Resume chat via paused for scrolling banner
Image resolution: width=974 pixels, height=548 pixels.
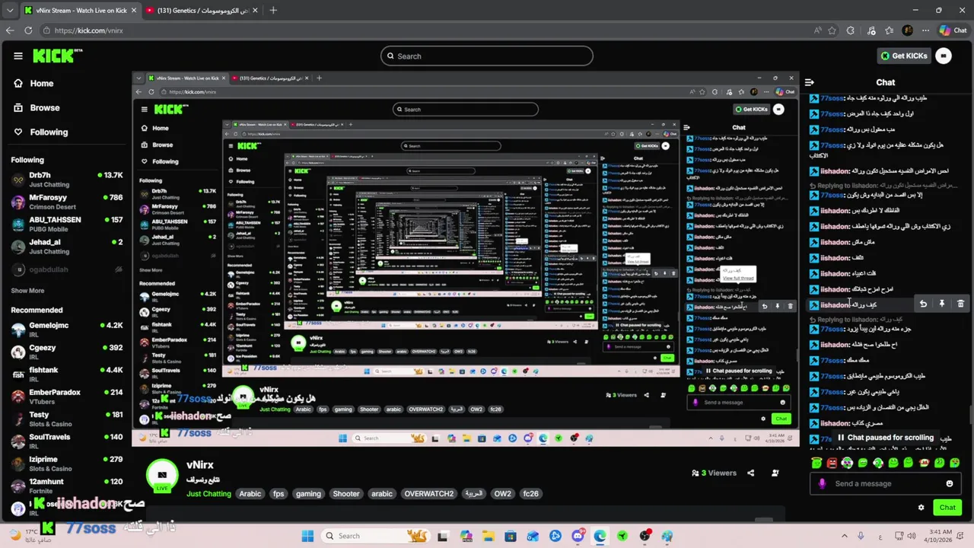coord(885,438)
